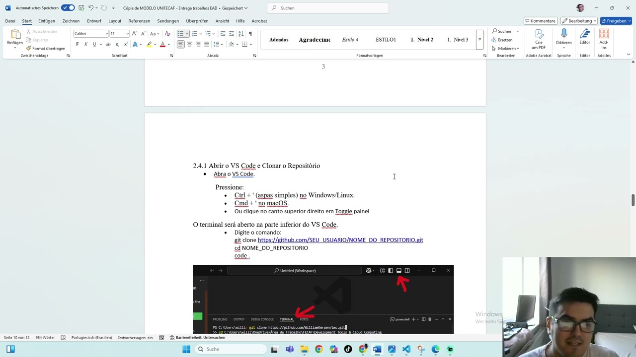Switch to the Einfügen tab
The image size is (636, 357).
[47, 21]
